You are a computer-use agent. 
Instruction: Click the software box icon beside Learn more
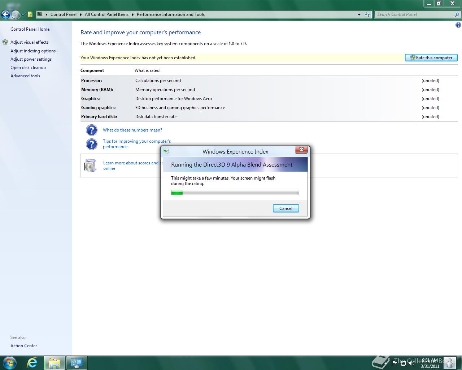[x=90, y=165]
